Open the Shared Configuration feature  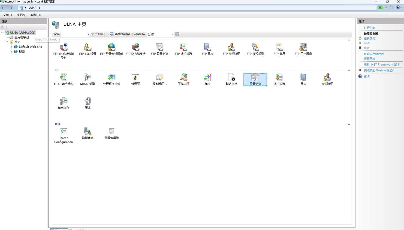pyautogui.click(x=63, y=136)
